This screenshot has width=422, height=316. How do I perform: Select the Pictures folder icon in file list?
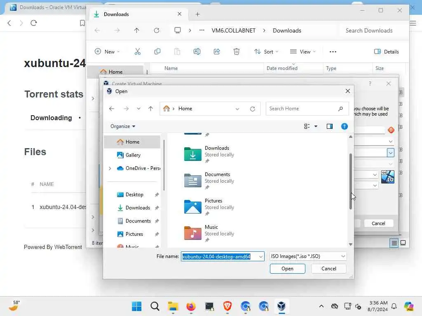pyautogui.click(x=193, y=207)
